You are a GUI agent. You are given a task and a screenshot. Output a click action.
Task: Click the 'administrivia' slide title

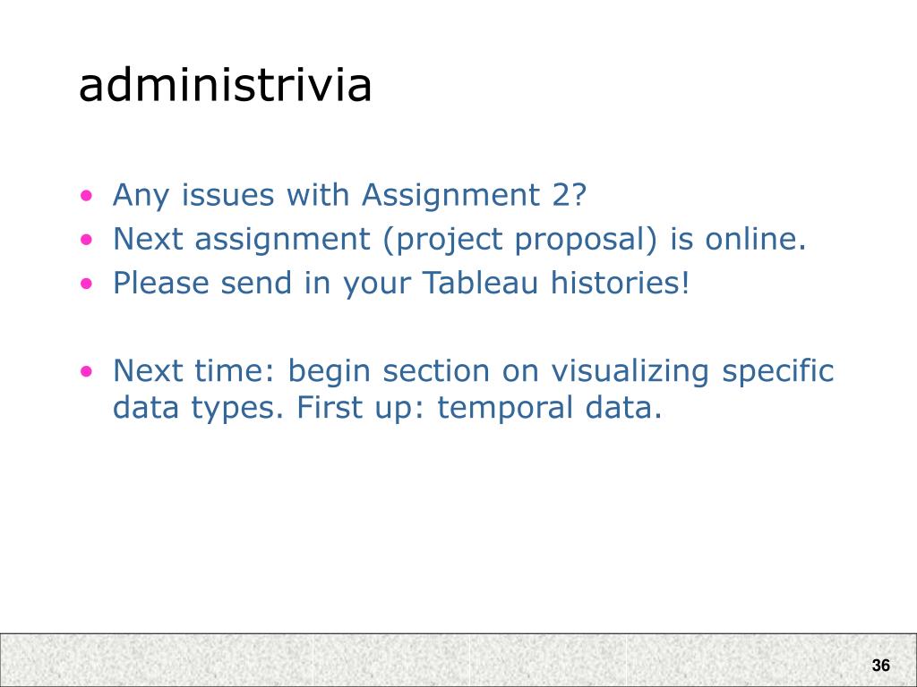225,86
